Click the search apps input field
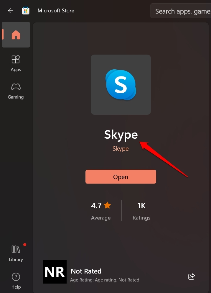This screenshot has width=211, height=293. (183, 11)
